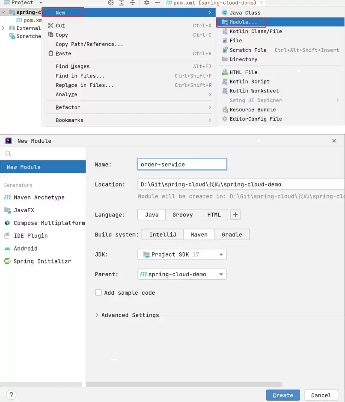Select Scratches node in project tree
345x402 pixels.
25,36
